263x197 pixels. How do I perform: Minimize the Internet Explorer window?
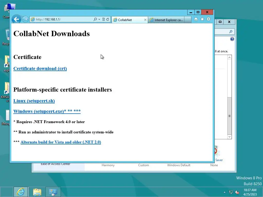point(191,12)
